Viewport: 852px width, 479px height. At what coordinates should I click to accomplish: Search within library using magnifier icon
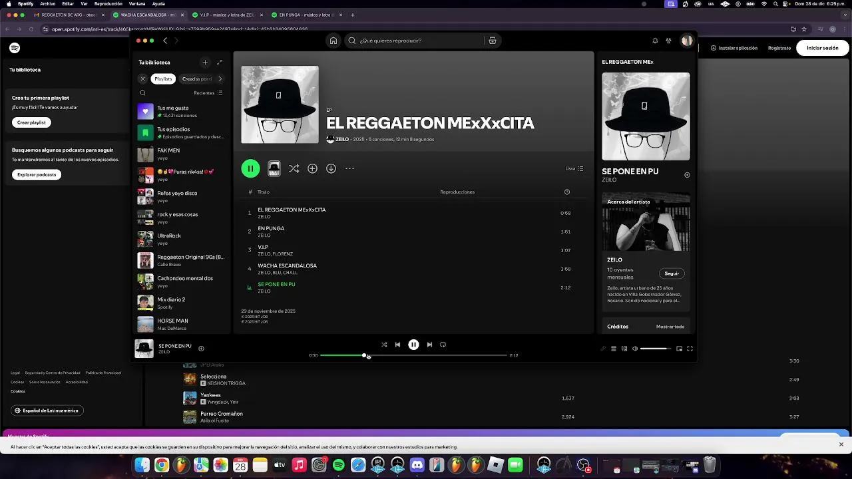pyautogui.click(x=142, y=93)
